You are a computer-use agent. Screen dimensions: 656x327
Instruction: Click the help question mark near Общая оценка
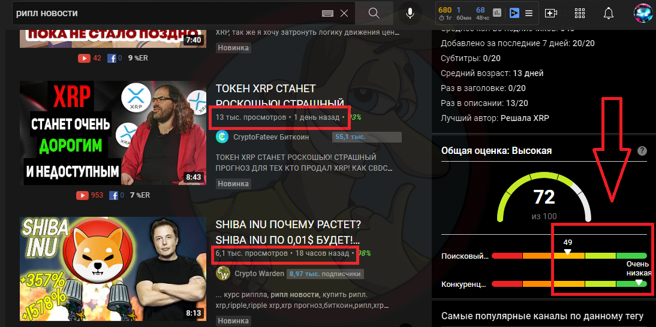642,151
